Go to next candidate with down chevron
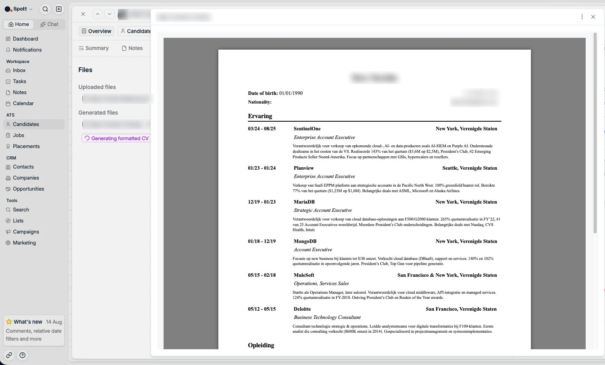The width and height of the screenshot is (605, 365). [110, 14]
